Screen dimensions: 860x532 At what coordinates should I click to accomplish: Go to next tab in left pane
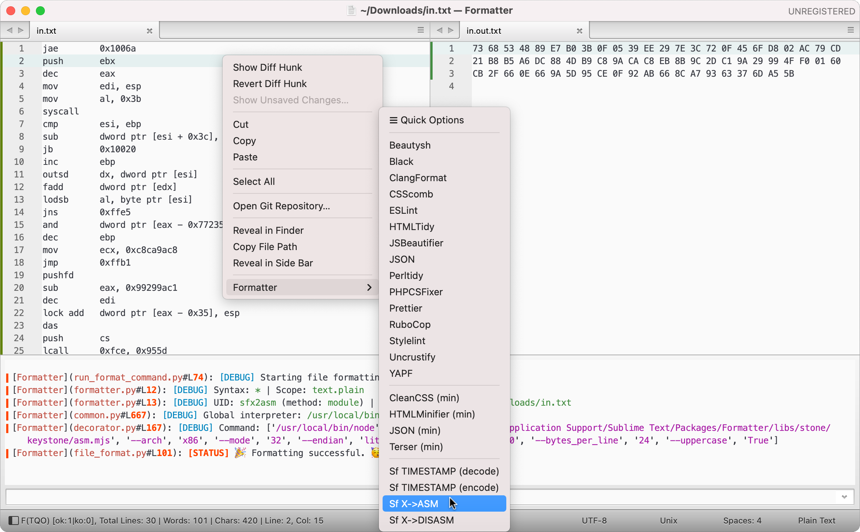tap(21, 30)
